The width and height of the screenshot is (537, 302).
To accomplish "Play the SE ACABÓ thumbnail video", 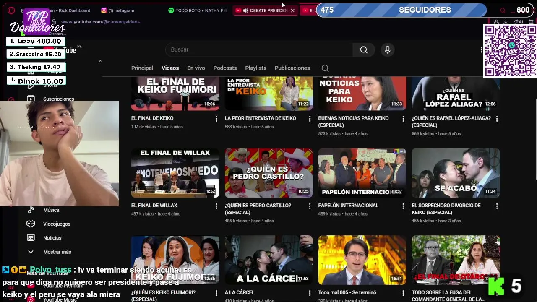I will (456, 173).
